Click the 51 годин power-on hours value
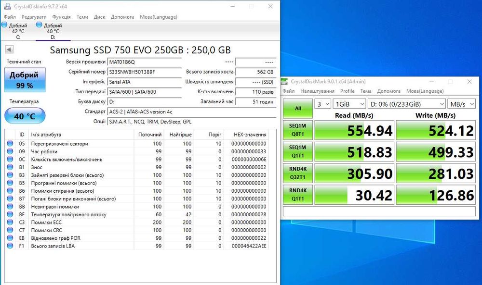Screen dimensions: 482x285 coord(256,102)
